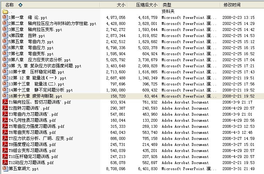Click PDF icon of T4几何性质习题训练.pdf

(5, 120)
